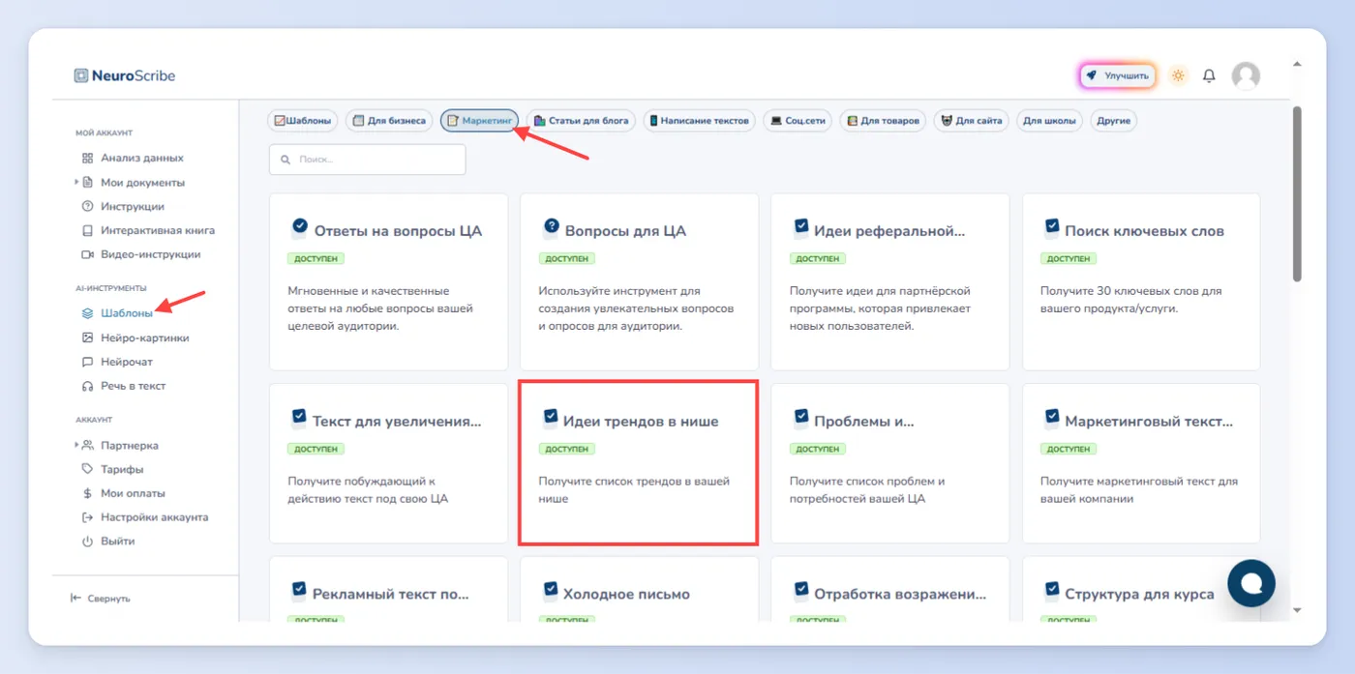This screenshot has height=674, width=1355.
Task: Open the Поиск ключевых слов template
Action: 1141,281
